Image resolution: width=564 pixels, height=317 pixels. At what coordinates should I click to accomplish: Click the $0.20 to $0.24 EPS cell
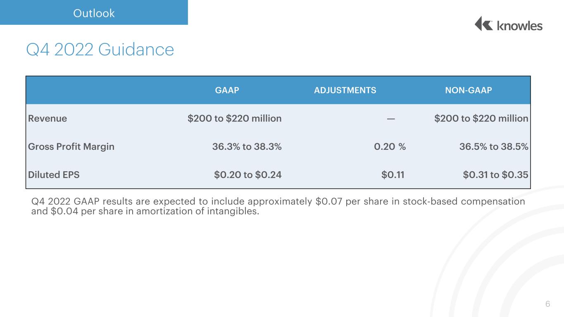[x=248, y=175]
